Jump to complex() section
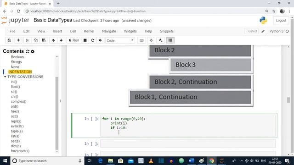Image resolution: width=294 pixels, height=165 pixels. (18, 101)
